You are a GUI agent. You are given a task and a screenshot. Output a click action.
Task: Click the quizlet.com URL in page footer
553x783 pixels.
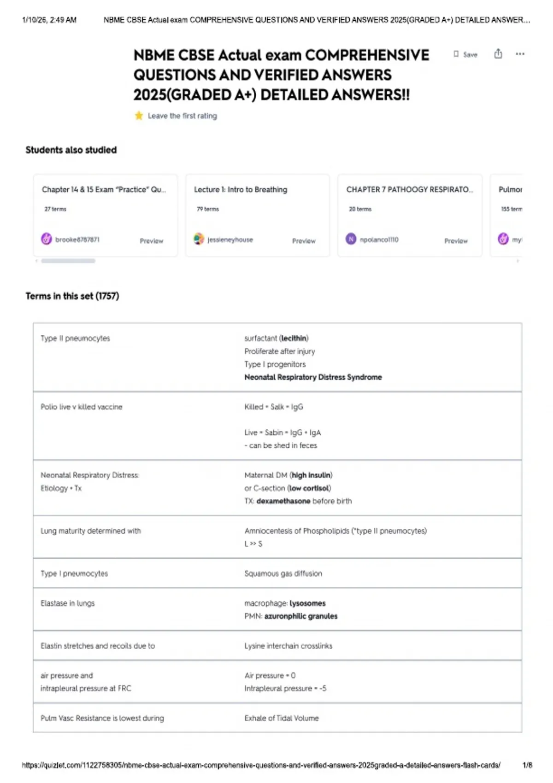point(261,765)
